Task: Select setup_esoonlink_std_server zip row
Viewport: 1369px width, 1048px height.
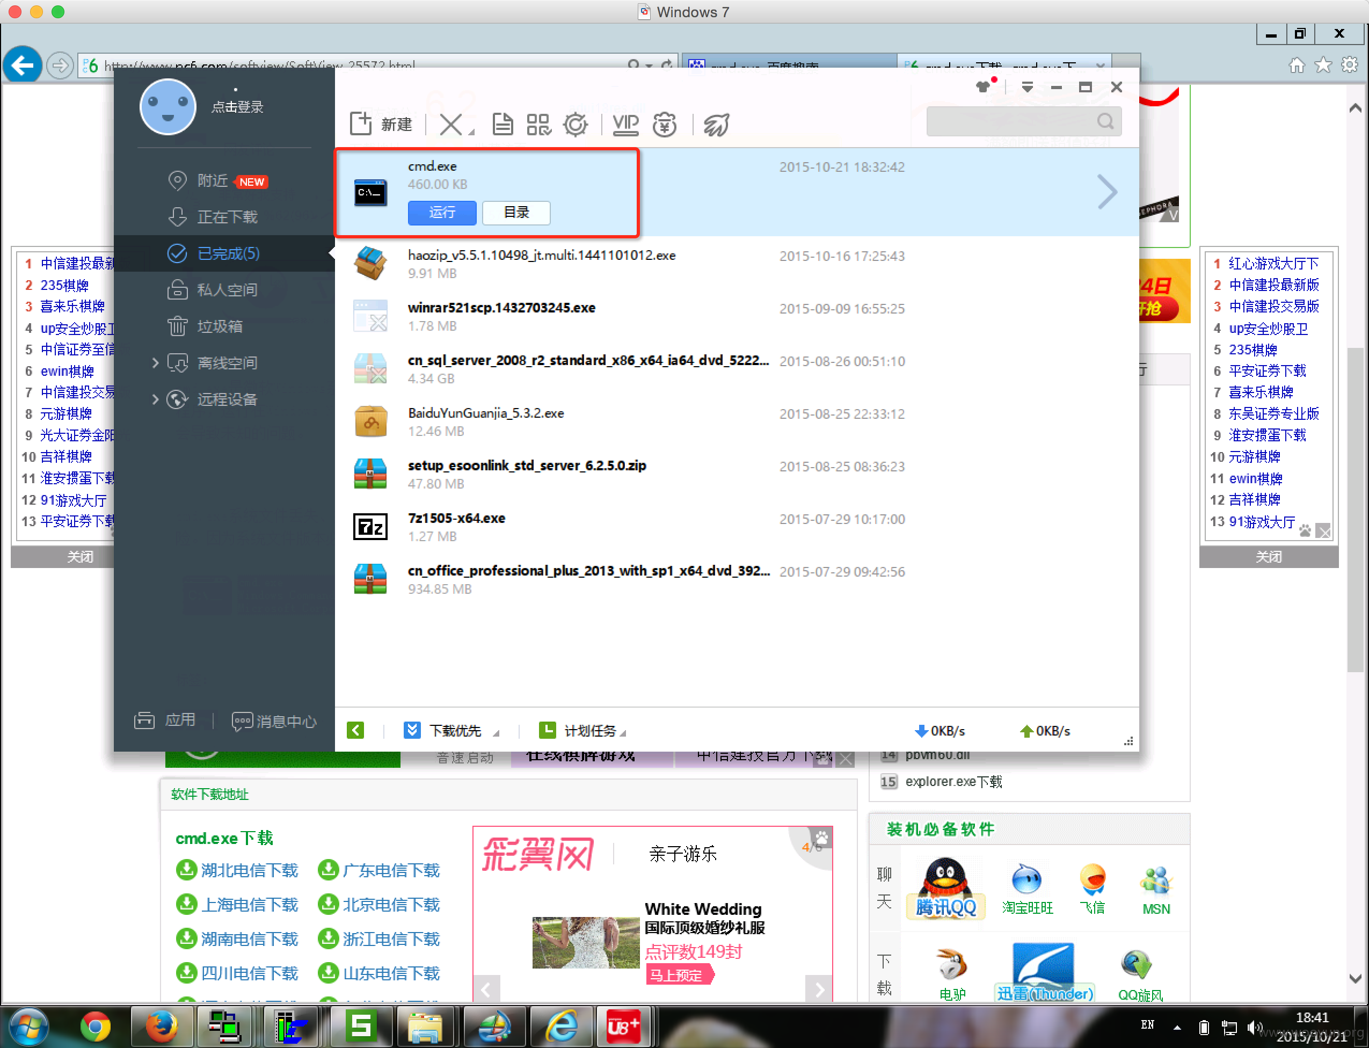Action: [737, 474]
